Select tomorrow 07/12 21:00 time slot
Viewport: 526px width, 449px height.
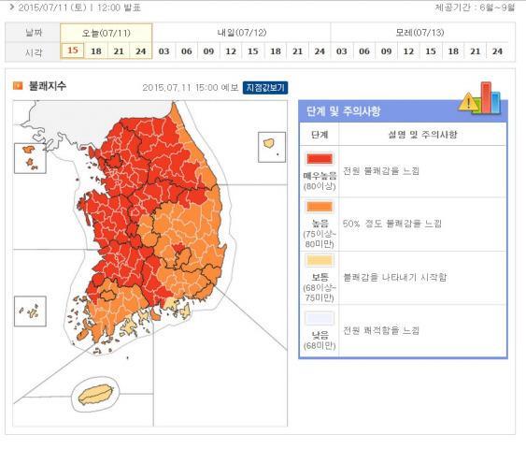click(297, 51)
